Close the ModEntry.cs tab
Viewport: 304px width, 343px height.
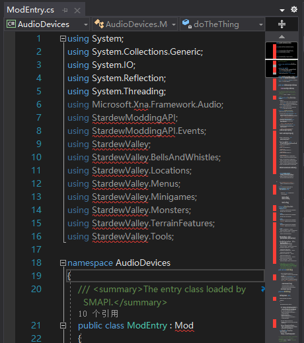coord(77,11)
